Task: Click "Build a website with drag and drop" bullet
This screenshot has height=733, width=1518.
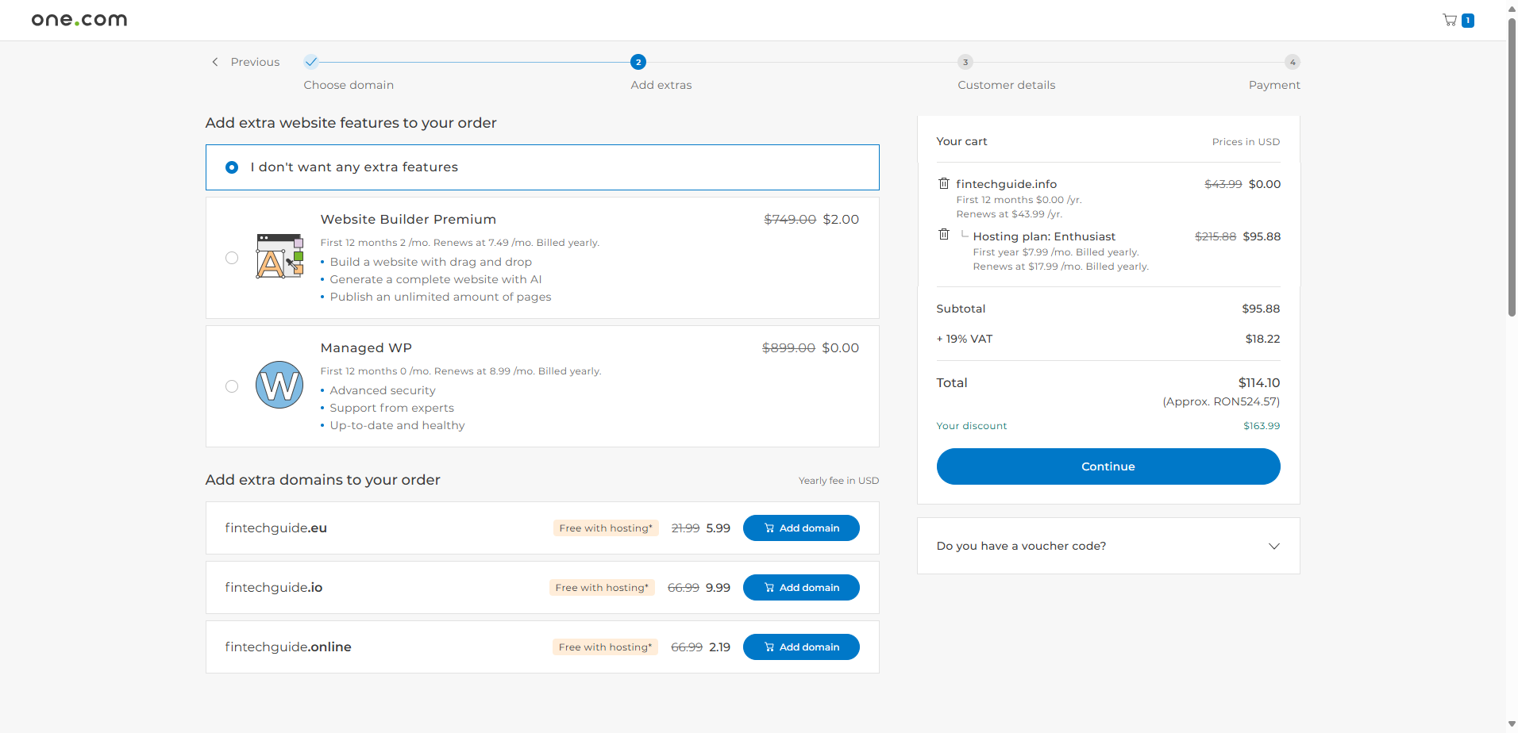Action: [x=431, y=262]
